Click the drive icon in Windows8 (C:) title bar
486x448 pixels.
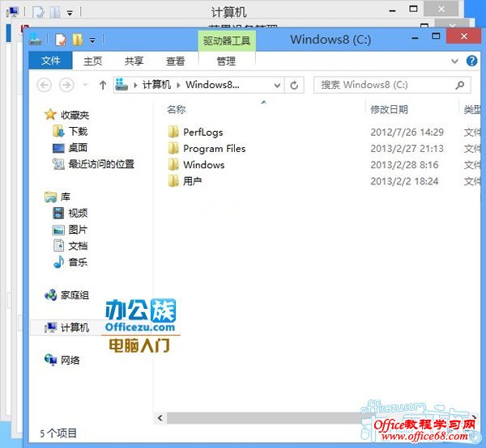pos(36,40)
